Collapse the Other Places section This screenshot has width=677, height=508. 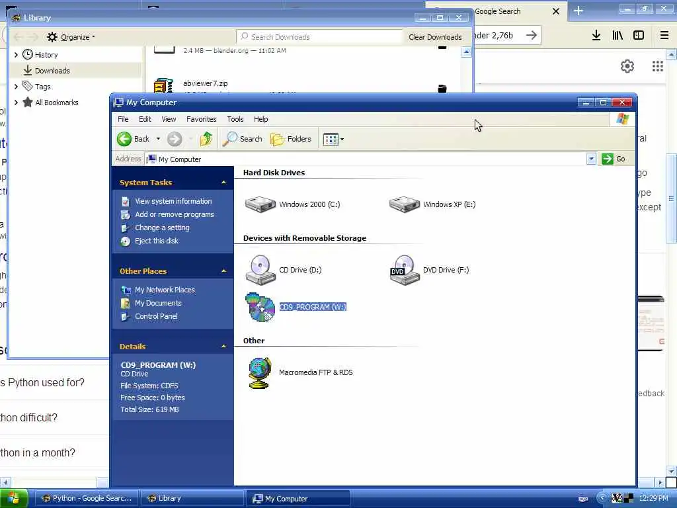[x=223, y=271]
